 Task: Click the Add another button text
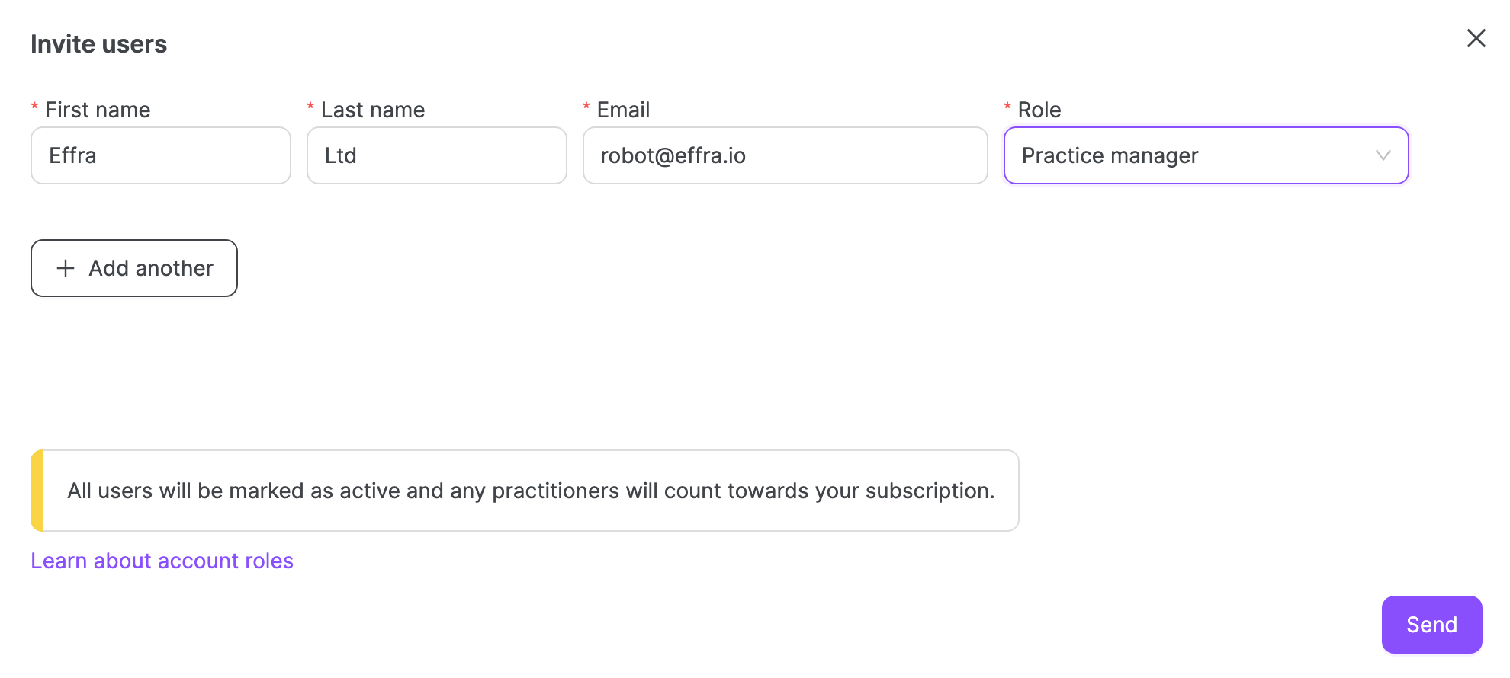click(151, 268)
